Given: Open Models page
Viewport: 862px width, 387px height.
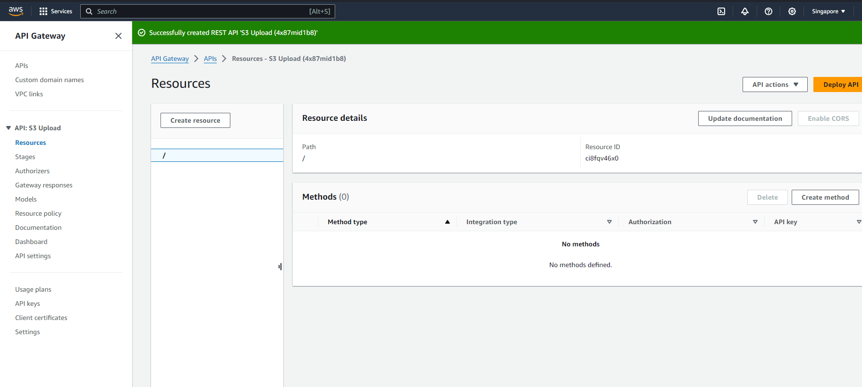Looking at the screenshot, I should (x=26, y=199).
